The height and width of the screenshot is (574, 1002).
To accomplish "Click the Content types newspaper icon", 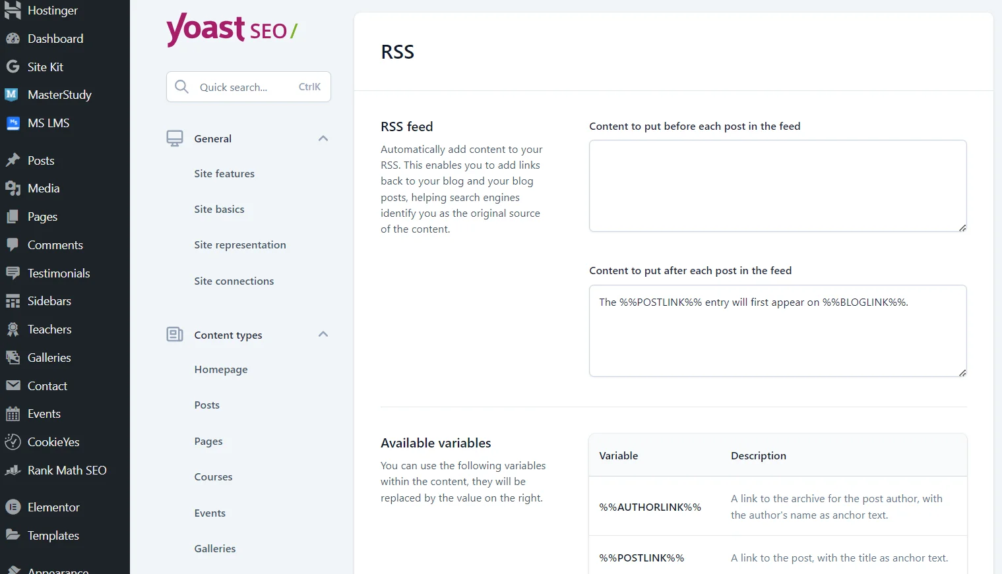I will pos(175,334).
